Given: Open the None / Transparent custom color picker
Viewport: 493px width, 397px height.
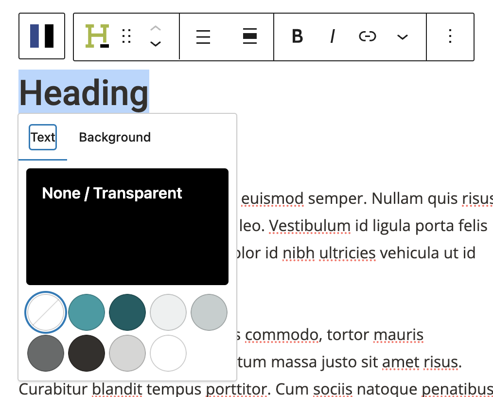Looking at the screenshot, I should tap(127, 226).
